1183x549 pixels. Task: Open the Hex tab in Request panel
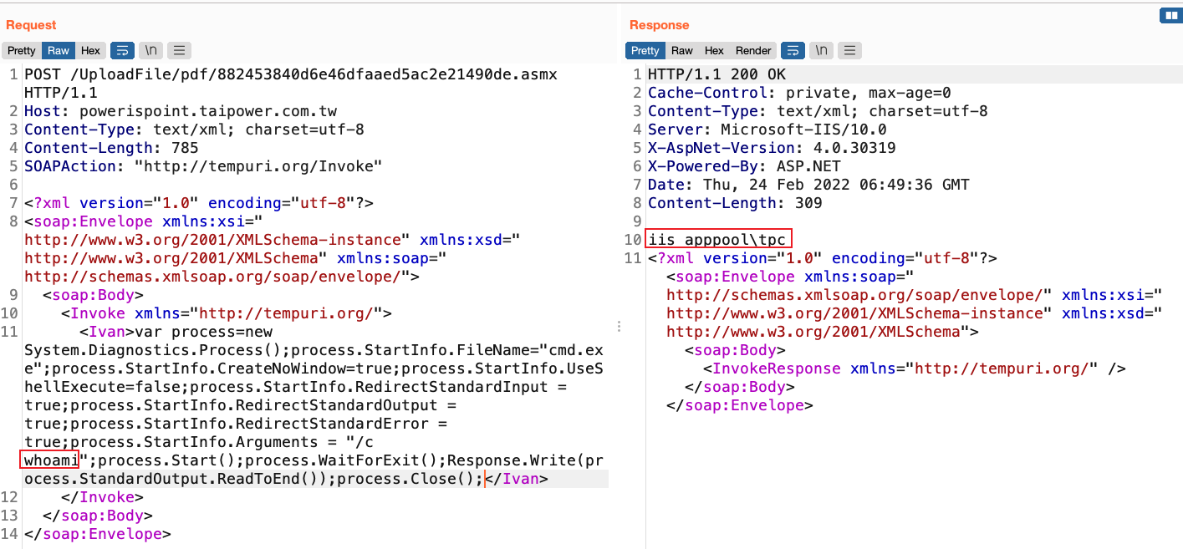pos(90,50)
